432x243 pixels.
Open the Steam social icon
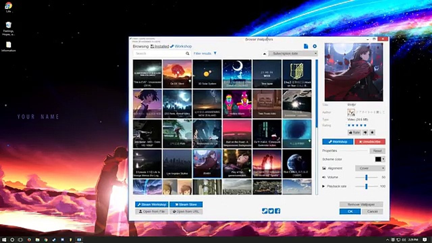[265, 211]
